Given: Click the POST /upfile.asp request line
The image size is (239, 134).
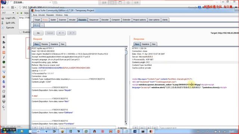Looking at the screenshot, I should click(x=43, y=48).
